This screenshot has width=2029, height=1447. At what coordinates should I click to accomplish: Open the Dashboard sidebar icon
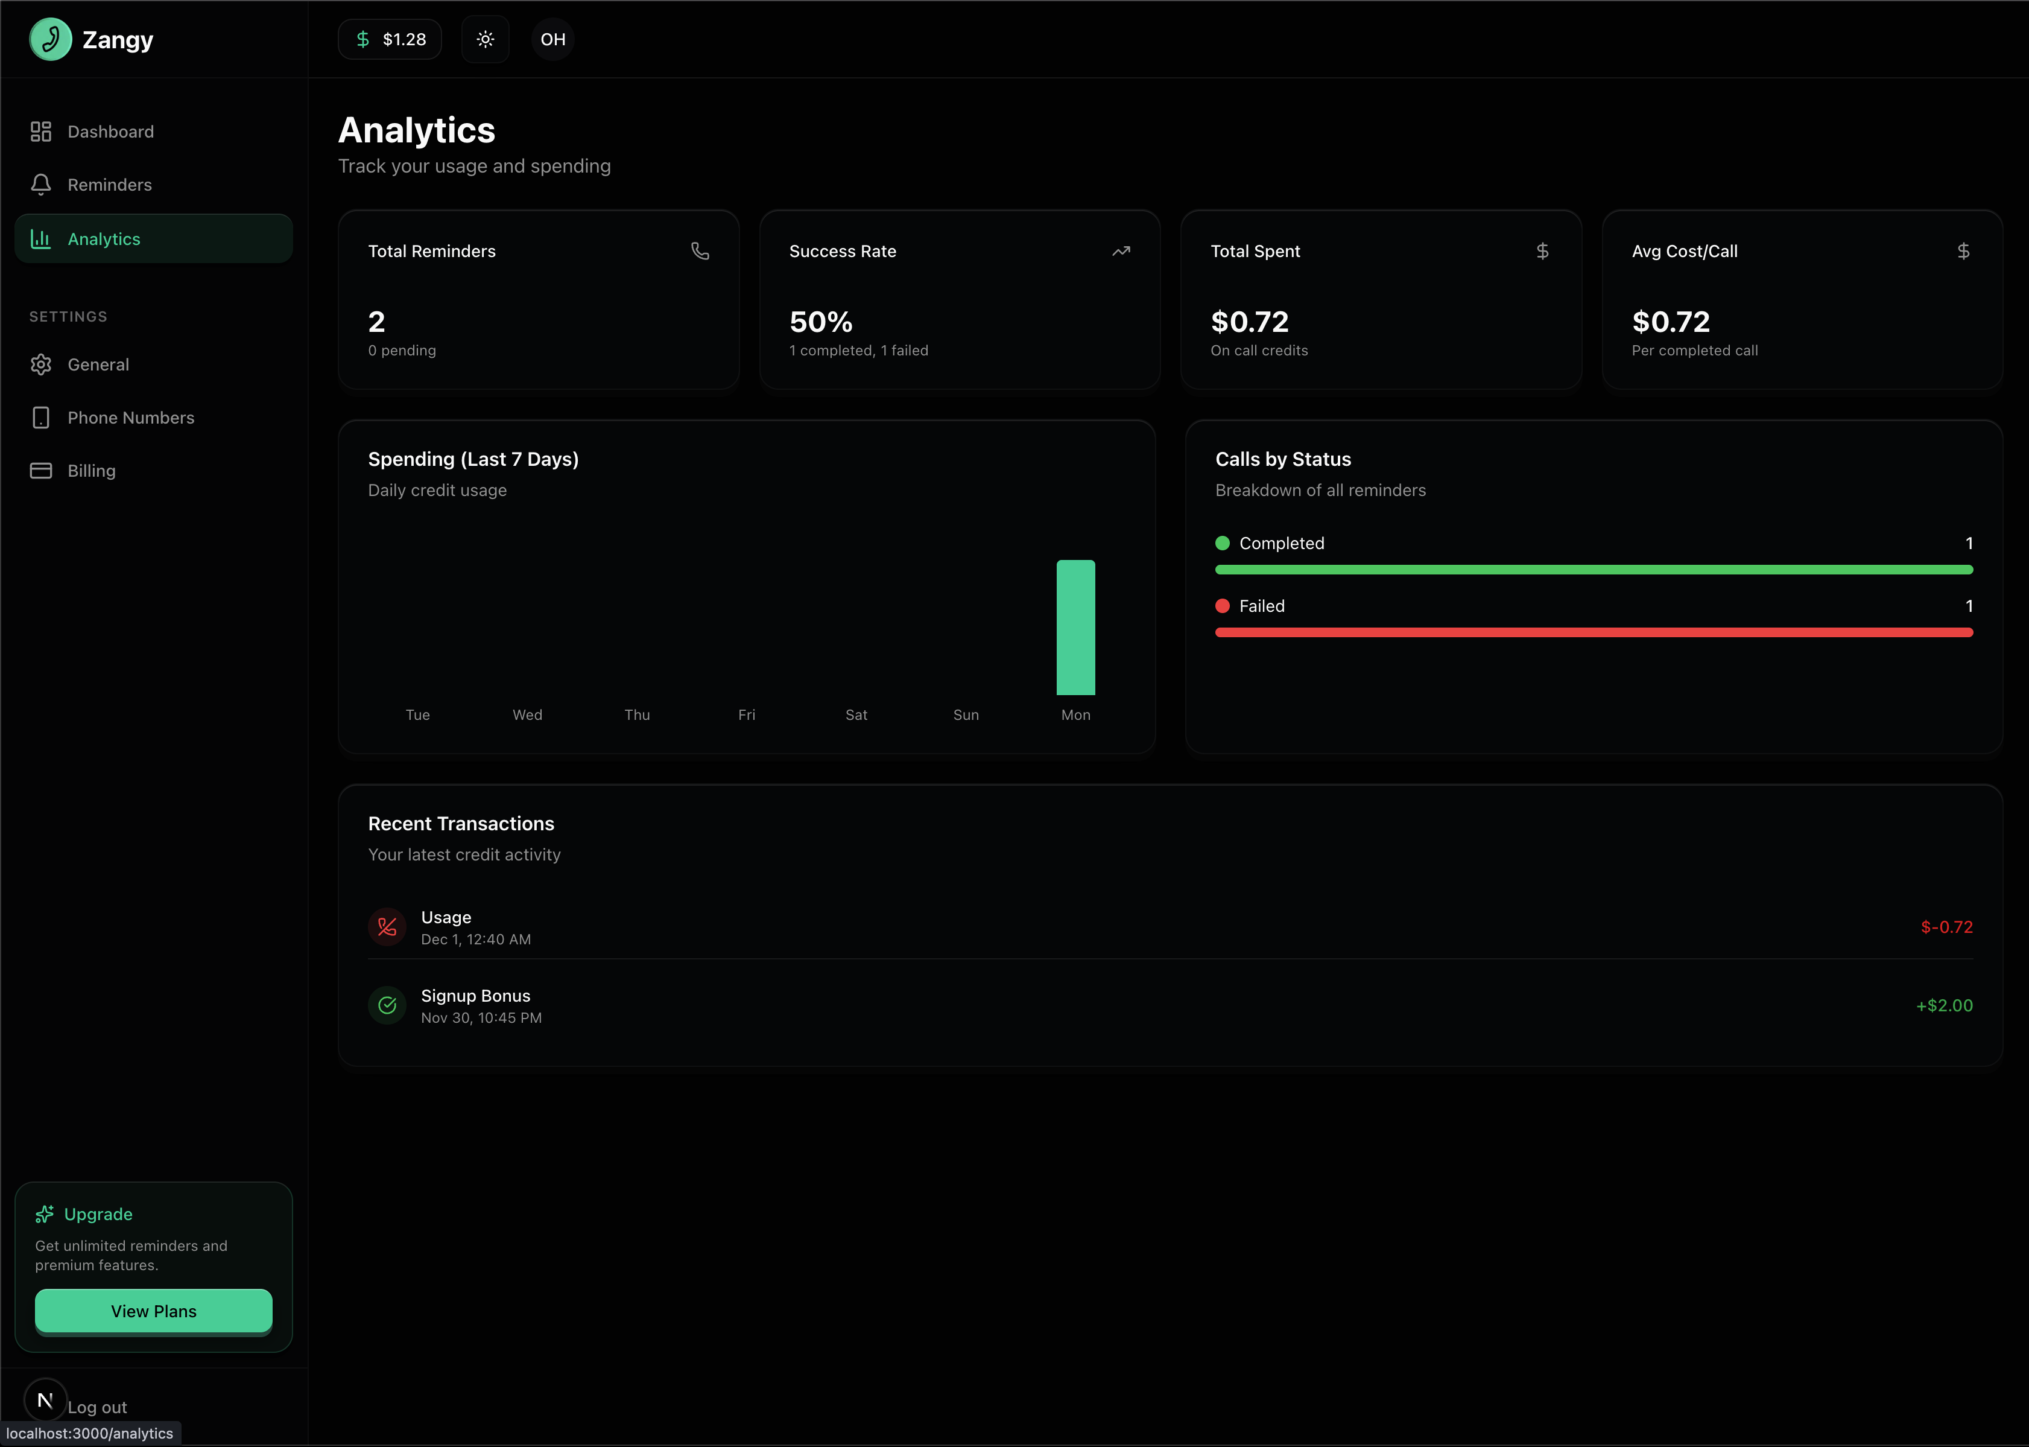coord(41,131)
